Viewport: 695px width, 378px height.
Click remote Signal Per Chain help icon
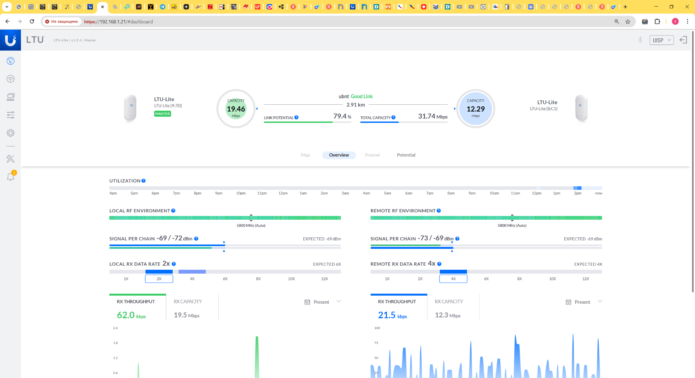(x=458, y=238)
